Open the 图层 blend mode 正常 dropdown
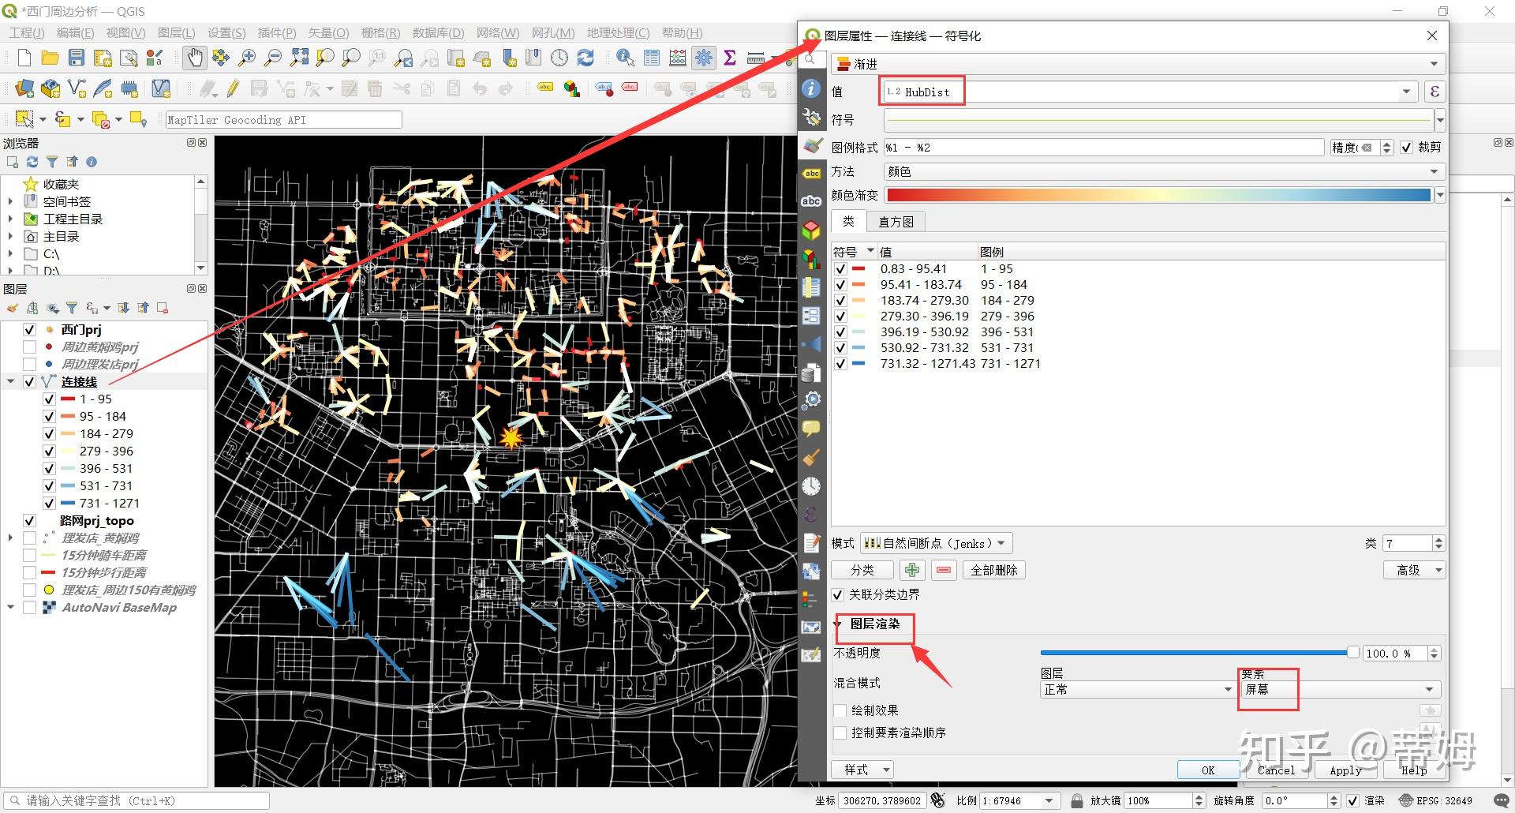Viewport: 1515px width, 813px height. [x=1137, y=690]
